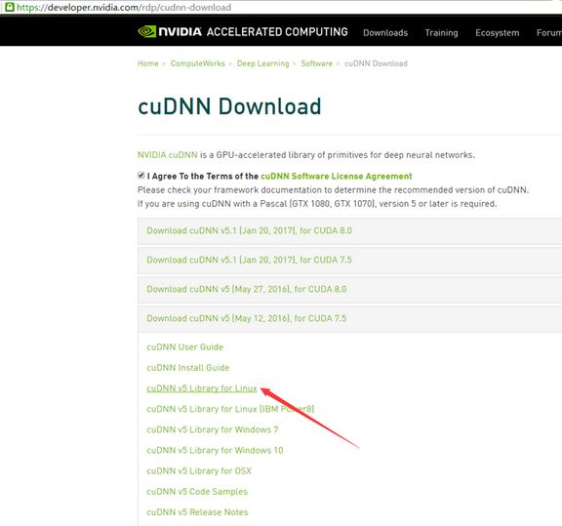
Task: Click the NVIDIA eye logo icon
Action: (147, 31)
